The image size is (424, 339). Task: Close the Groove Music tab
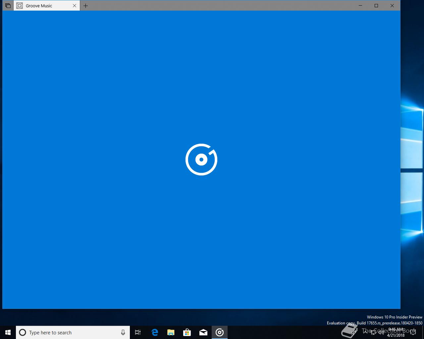tap(75, 6)
